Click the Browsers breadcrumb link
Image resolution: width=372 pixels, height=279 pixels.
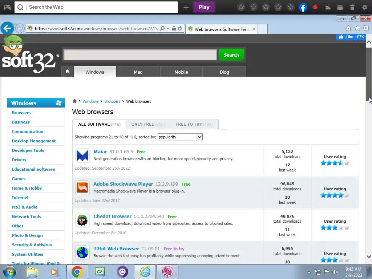112,101
